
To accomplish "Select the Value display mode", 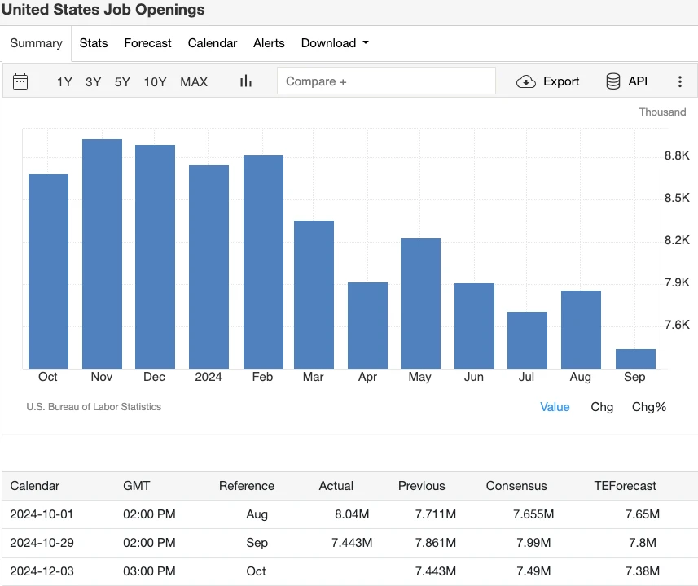I will [555, 407].
